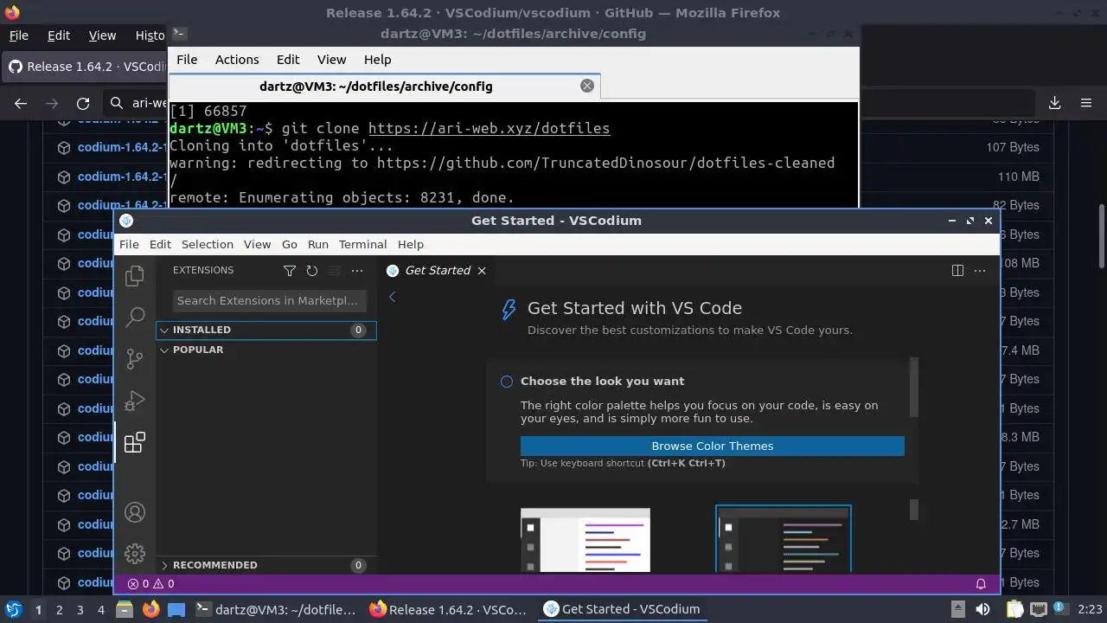Image resolution: width=1107 pixels, height=623 pixels.
Task: Open Accounts icon in VSCodium activity bar
Action: [134, 512]
